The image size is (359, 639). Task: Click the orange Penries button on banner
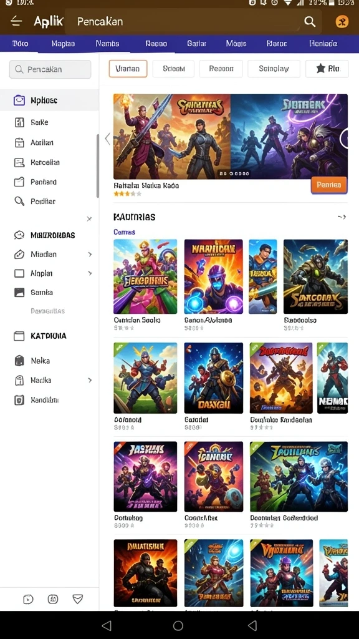(329, 185)
